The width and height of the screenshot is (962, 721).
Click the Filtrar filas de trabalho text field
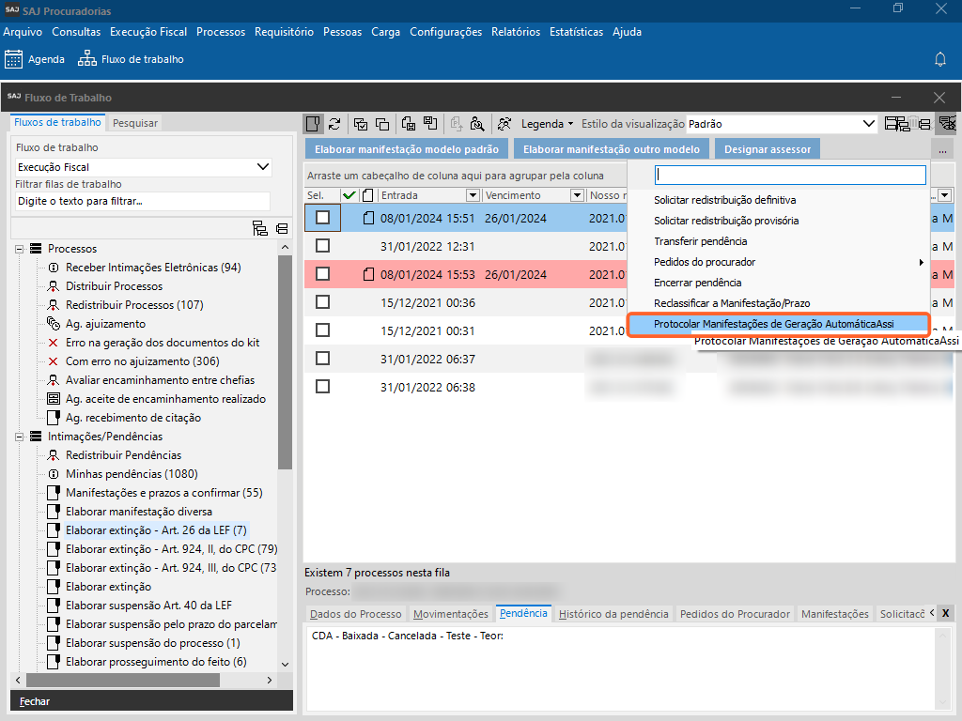143,201
